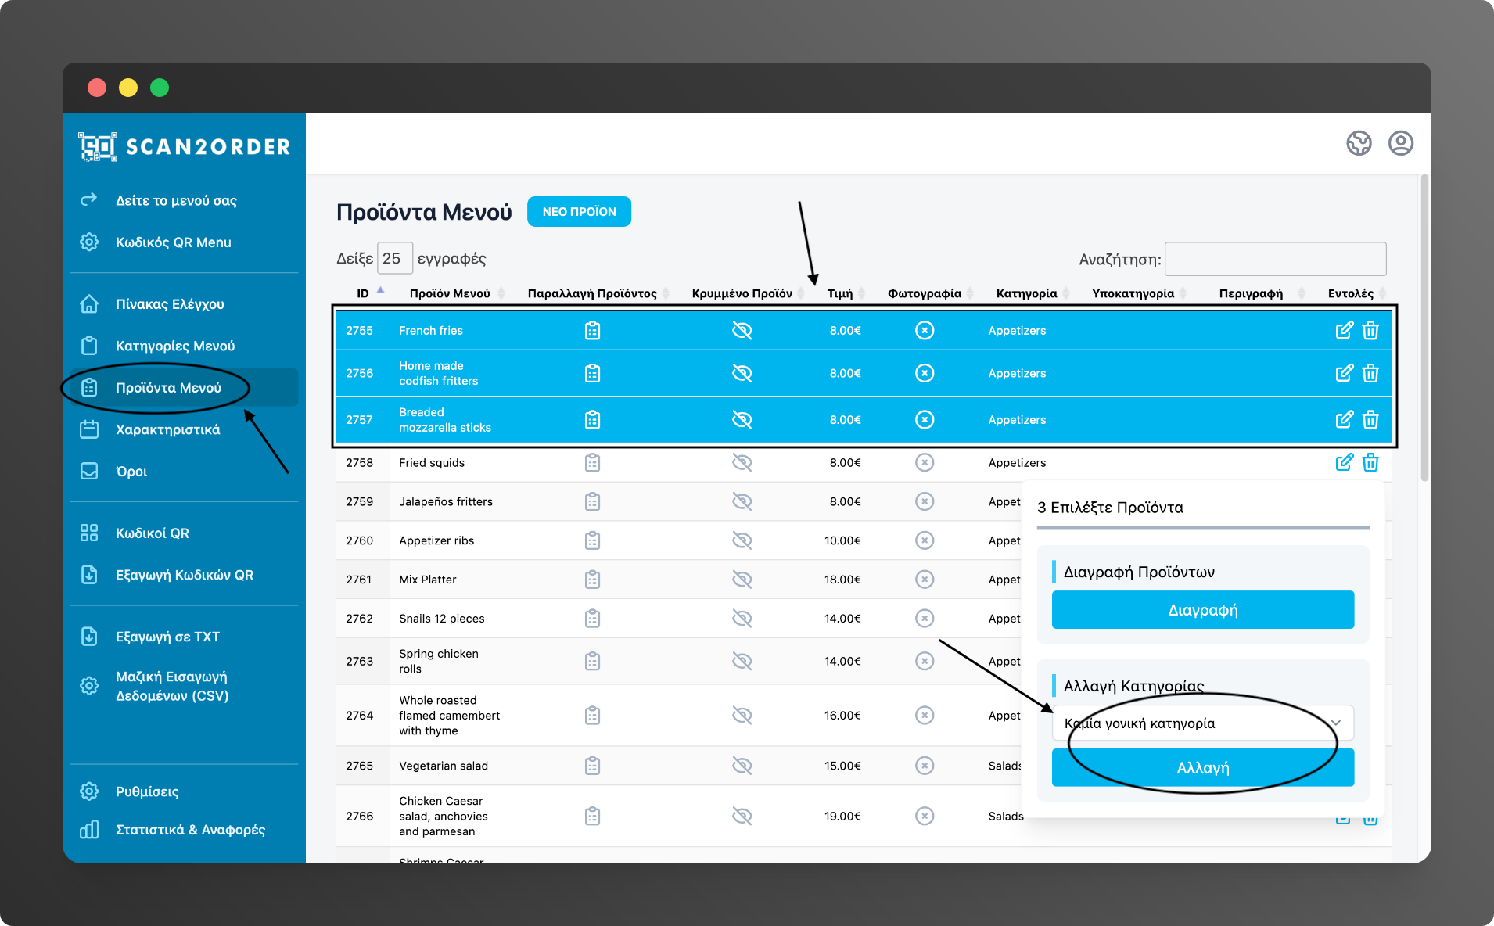Sort the table by Τιμή column

840,293
